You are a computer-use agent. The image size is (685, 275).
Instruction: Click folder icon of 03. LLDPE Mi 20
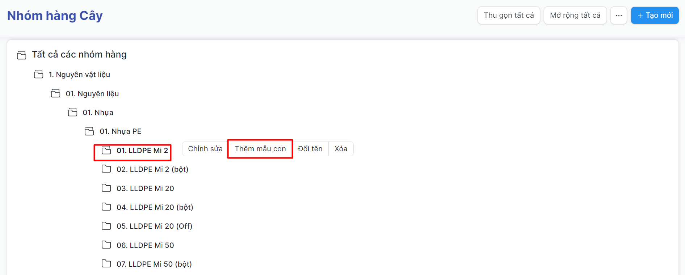(106, 188)
